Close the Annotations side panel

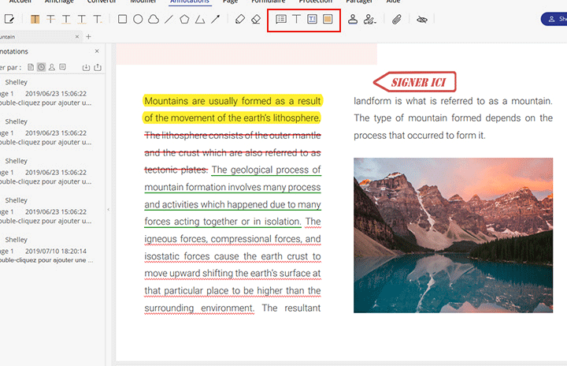(x=97, y=51)
